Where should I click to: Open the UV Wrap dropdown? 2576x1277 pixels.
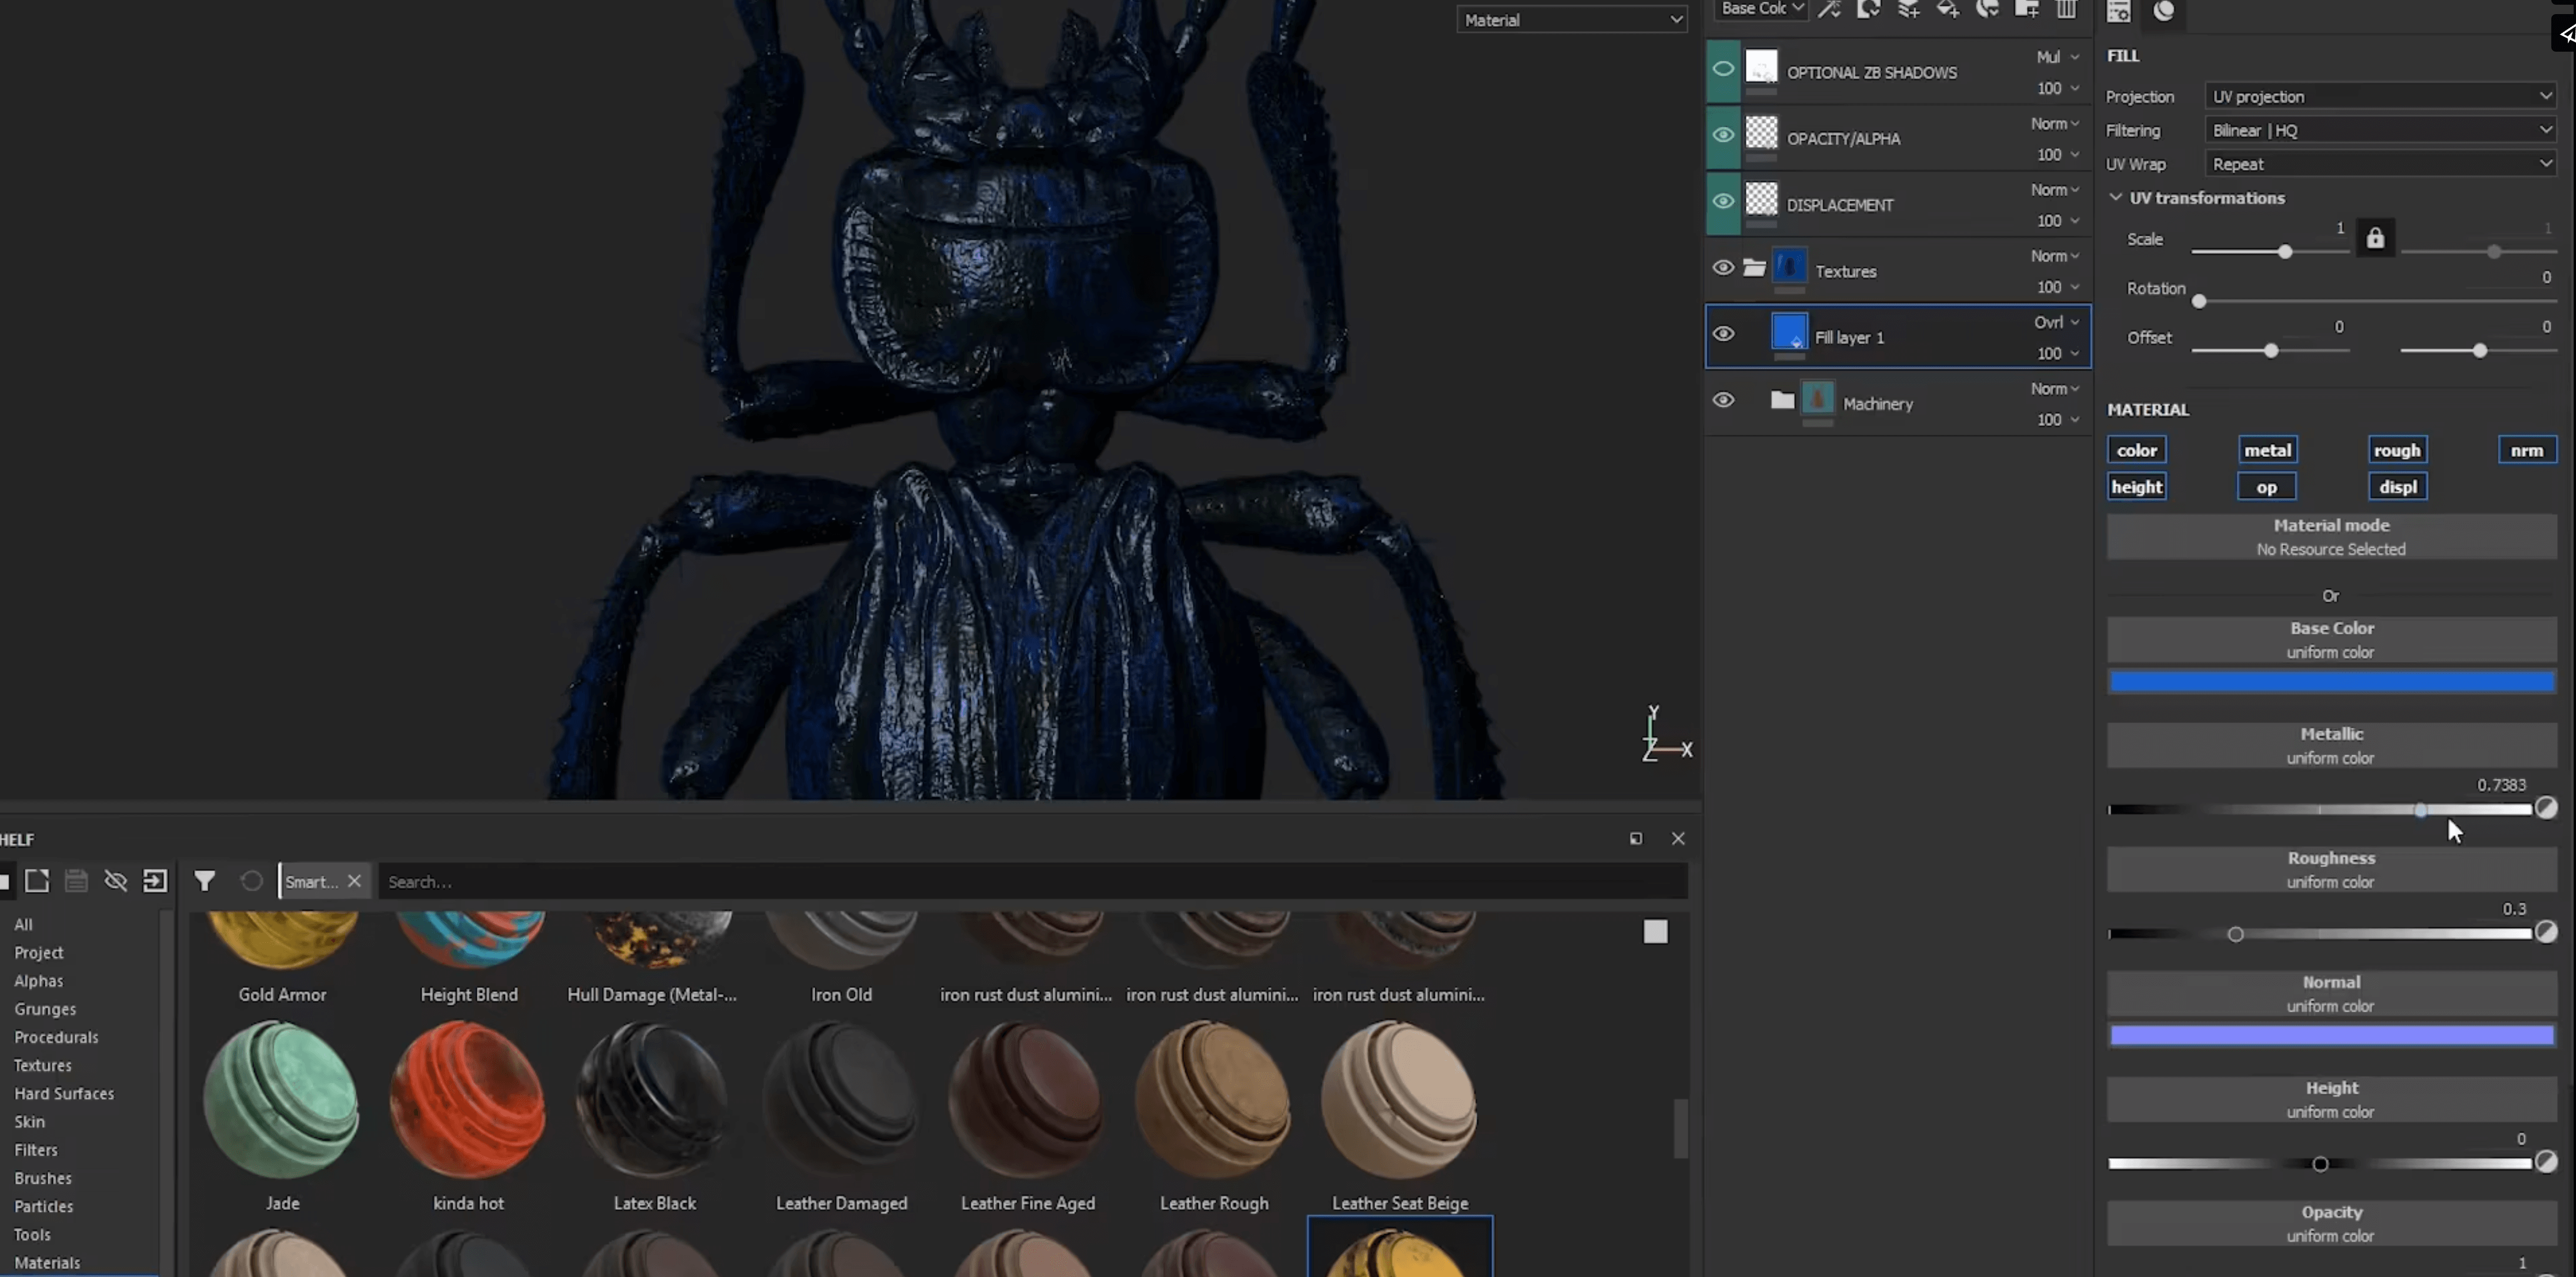coord(2380,164)
